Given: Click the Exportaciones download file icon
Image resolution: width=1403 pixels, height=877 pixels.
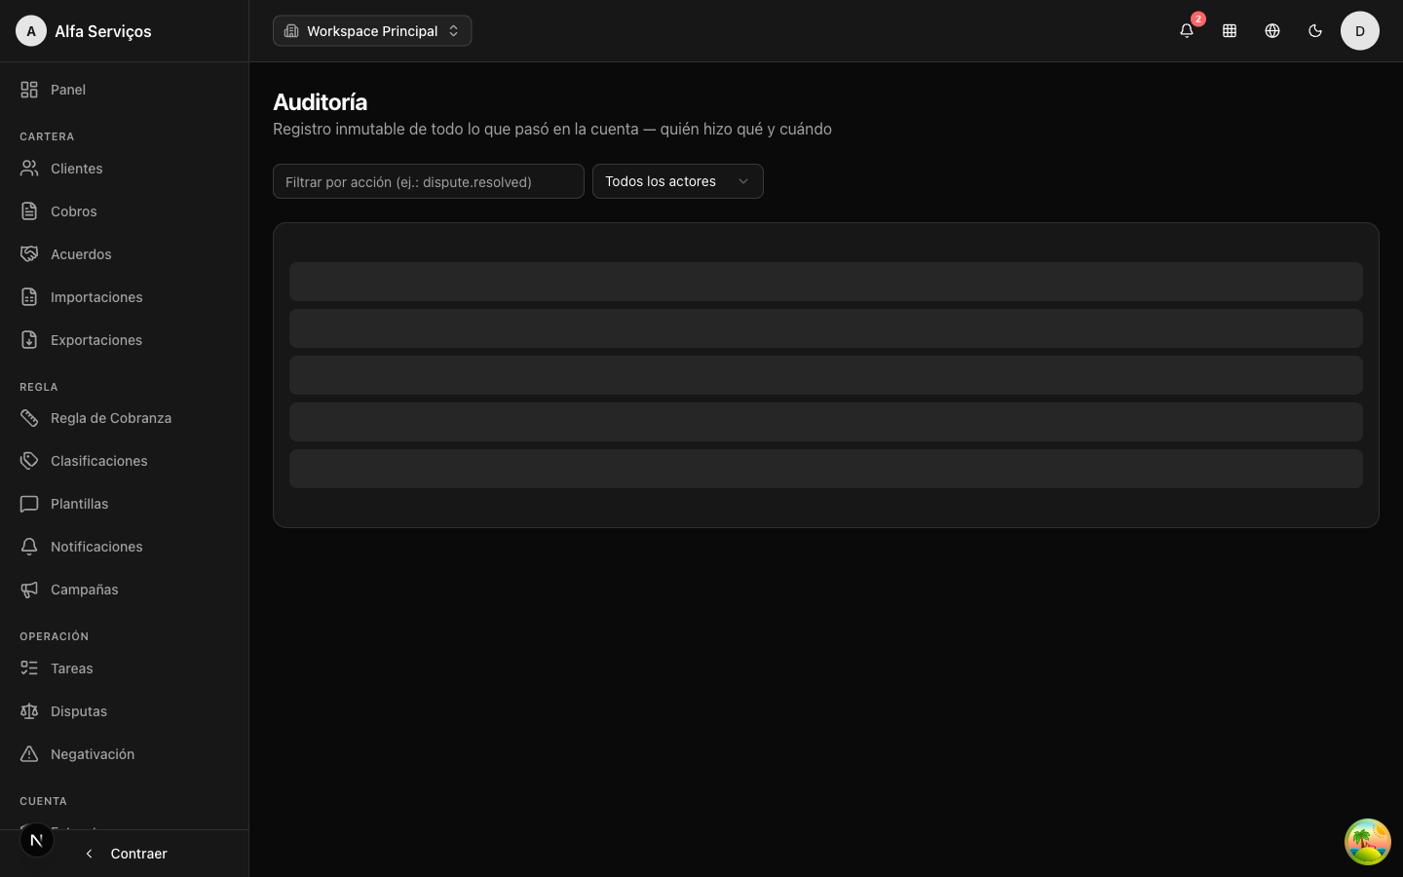Looking at the screenshot, I should 29,340.
